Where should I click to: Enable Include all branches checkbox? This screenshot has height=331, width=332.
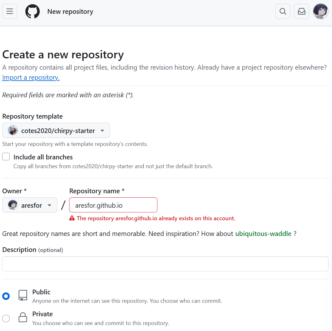[6, 157]
